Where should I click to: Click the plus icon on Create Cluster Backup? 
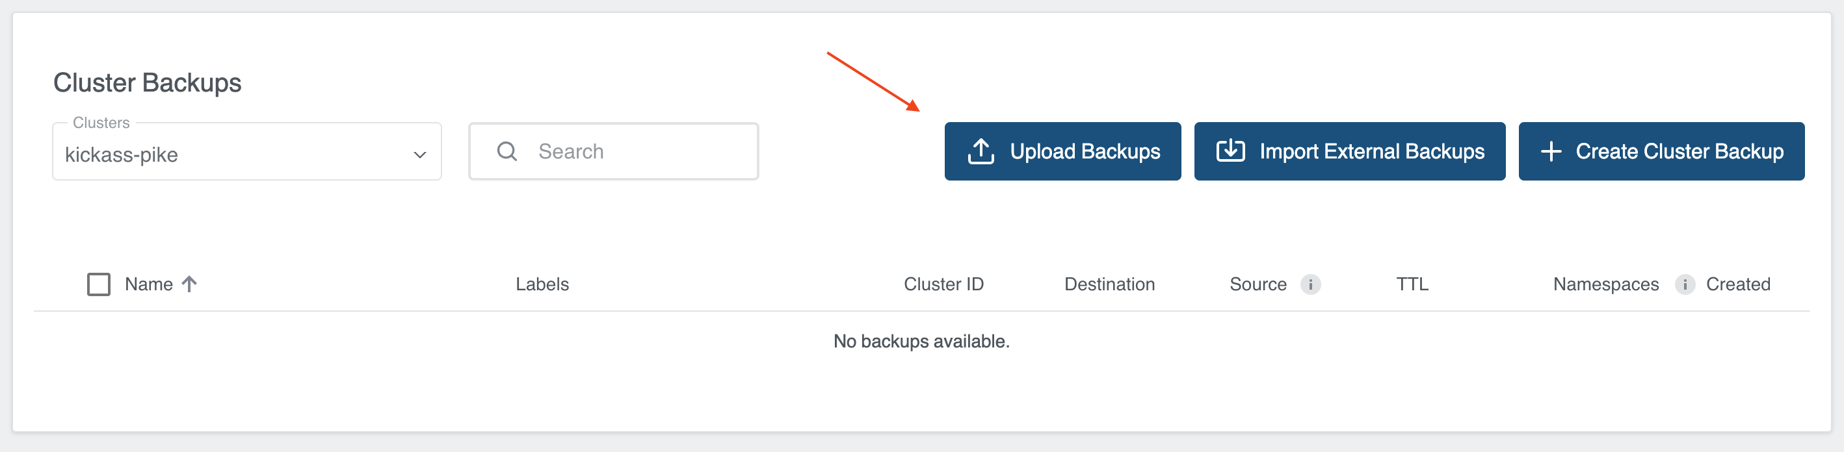(x=1551, y=151)
